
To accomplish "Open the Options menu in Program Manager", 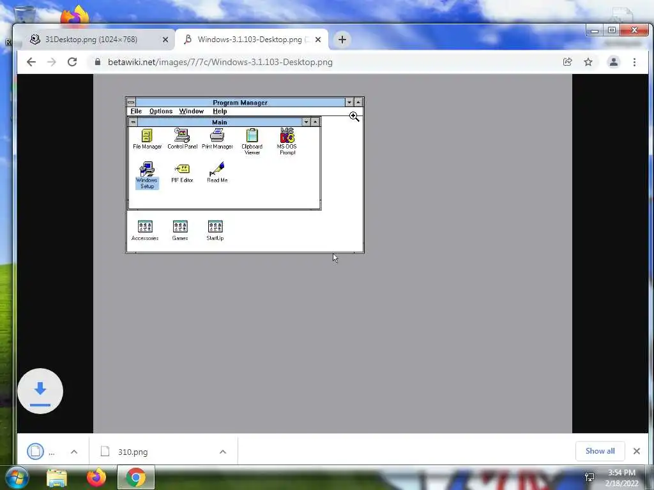I will (x=160, y=111).
